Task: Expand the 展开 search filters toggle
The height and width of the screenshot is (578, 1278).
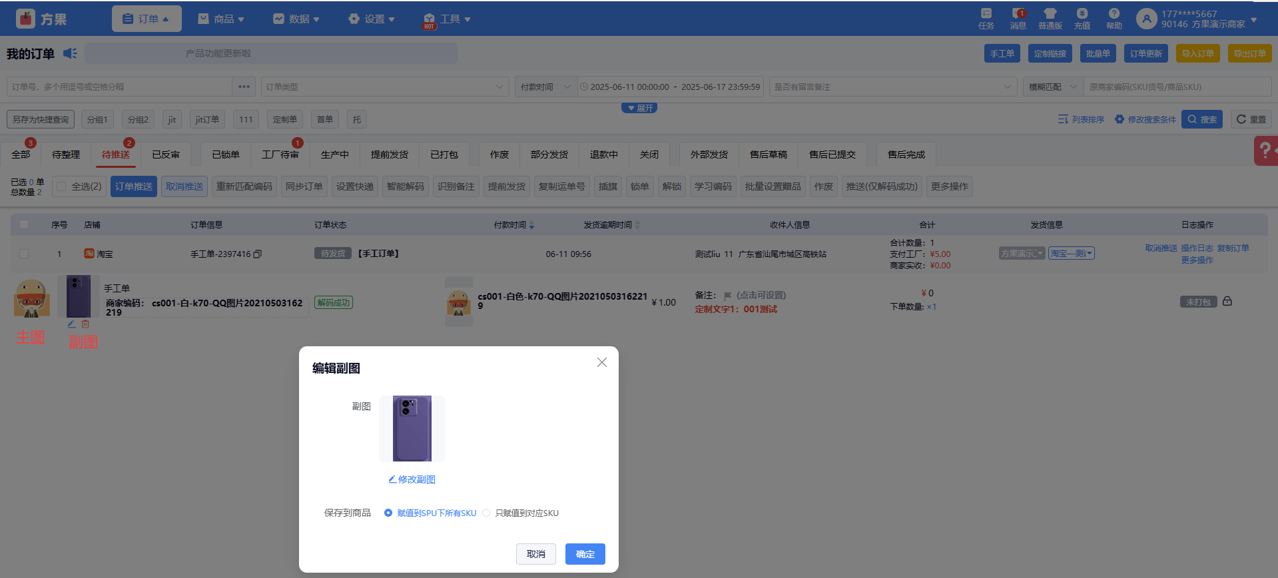Action: pyautogui.click(x=639, y=108)
